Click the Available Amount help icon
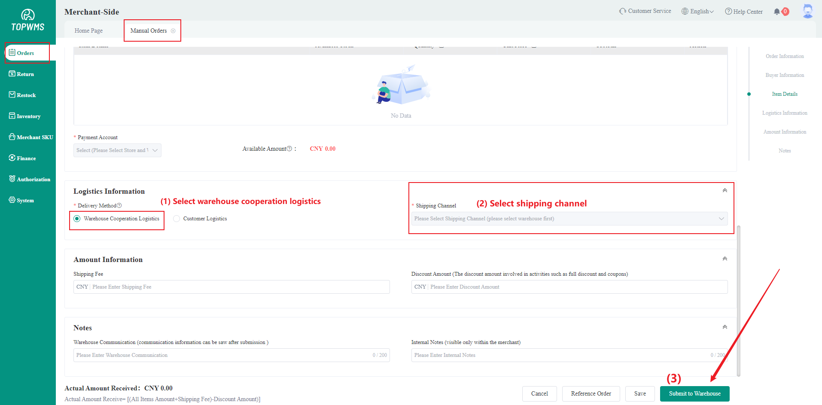822x405 pixels. pyautogui.click(x=289, y=149)
